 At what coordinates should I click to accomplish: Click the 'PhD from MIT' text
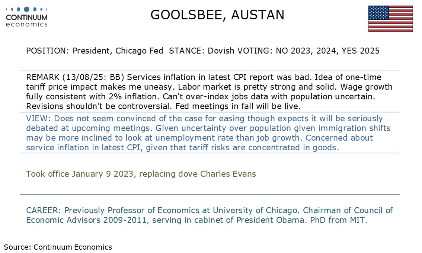pyautogui.click(x=338, y=220)
